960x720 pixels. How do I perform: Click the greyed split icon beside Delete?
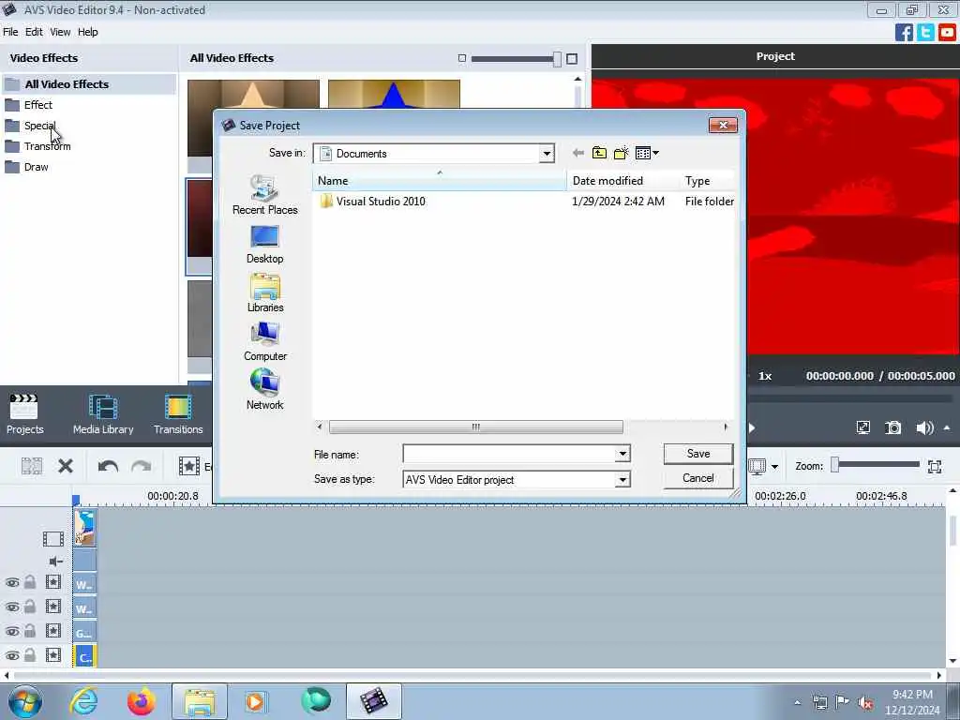(32, 467)
